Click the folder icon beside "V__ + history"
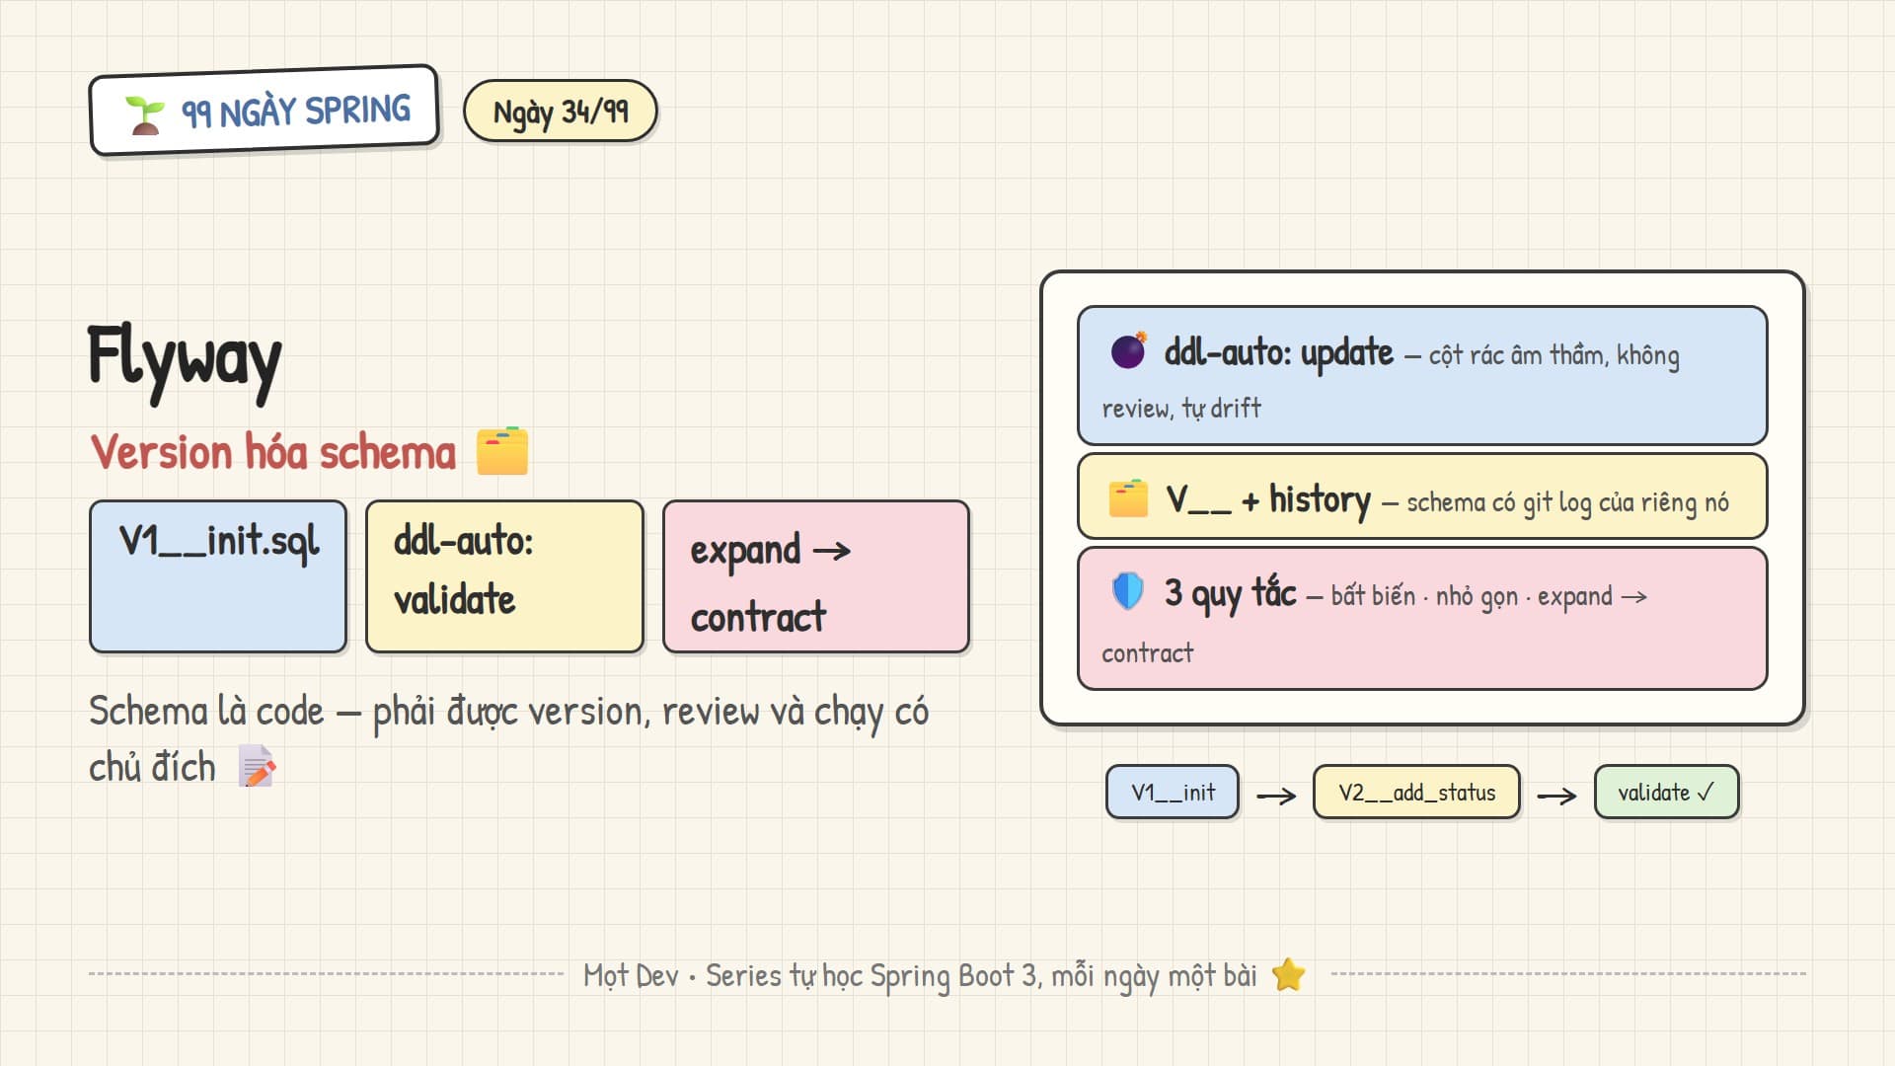Image resolution: width=1895 pixels, height=1066 pixels. pyautogui.click(x=1128, y=498)
